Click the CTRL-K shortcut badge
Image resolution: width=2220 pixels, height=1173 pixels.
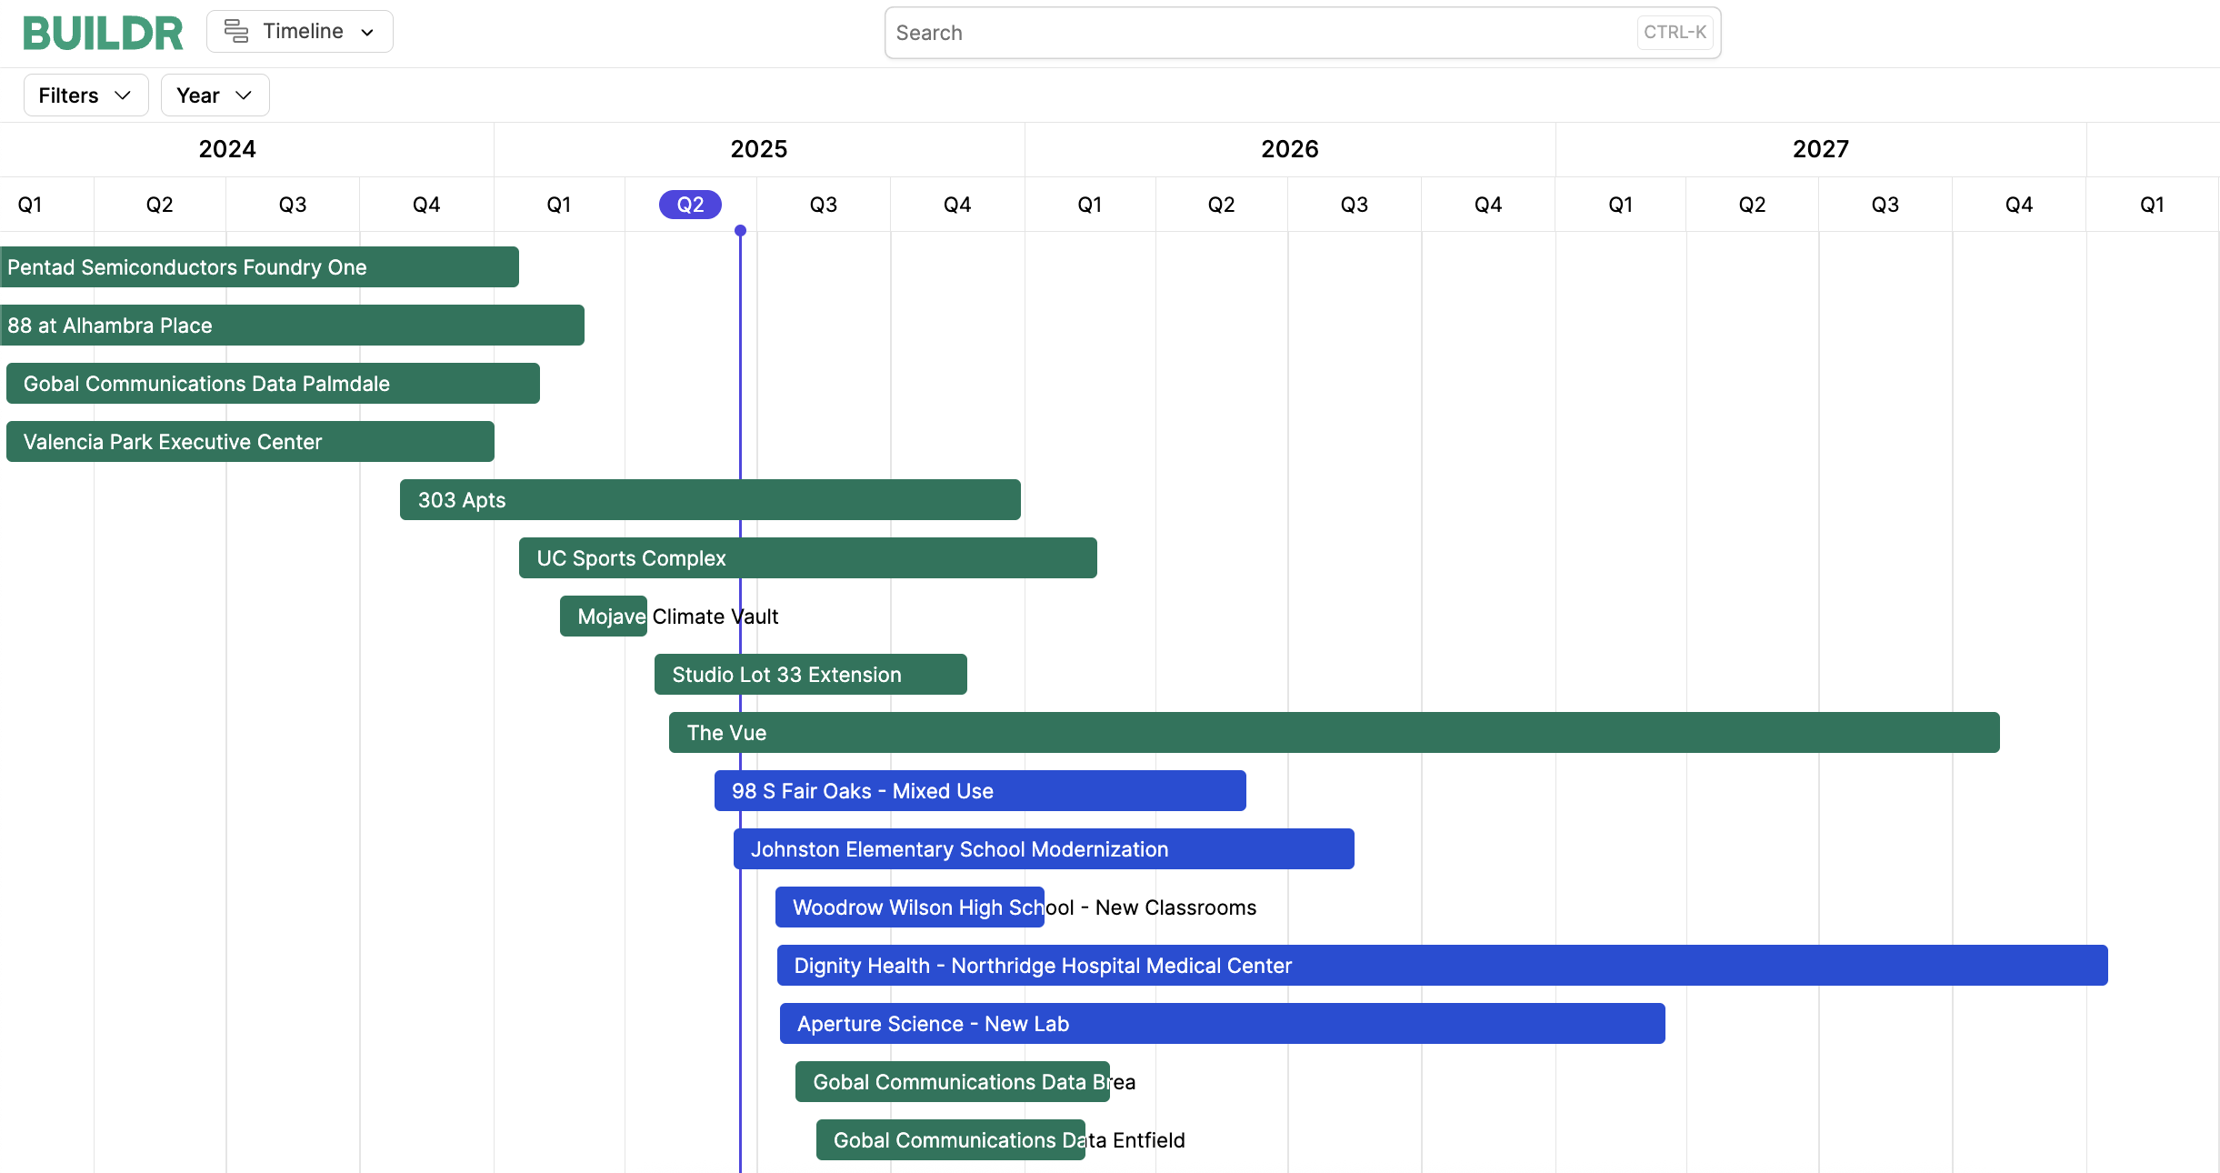[x=1675, y=32]
